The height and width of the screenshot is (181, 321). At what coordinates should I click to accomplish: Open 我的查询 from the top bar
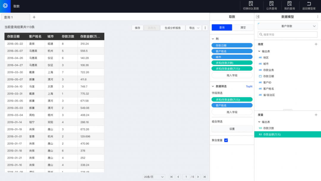289,4
